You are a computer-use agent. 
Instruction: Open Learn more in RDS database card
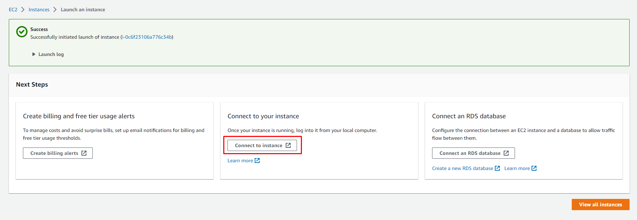(520, 168)
